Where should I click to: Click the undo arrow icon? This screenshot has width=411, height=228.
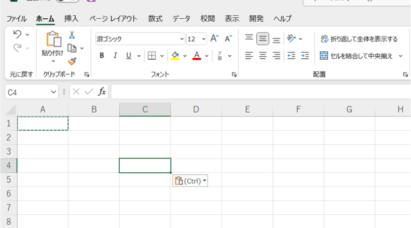coord(17,34)
